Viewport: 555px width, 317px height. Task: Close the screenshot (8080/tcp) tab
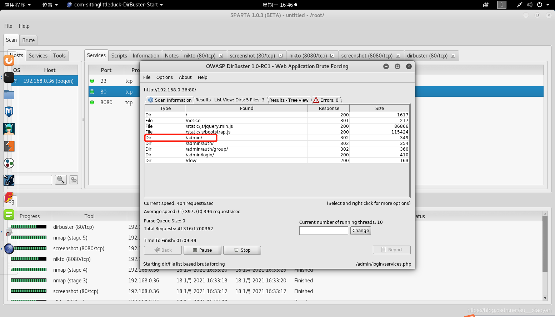point(398,56)
